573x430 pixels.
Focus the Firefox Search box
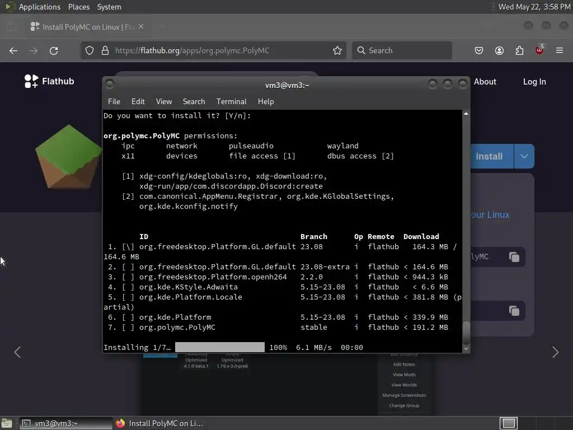[x=402, y=50]
